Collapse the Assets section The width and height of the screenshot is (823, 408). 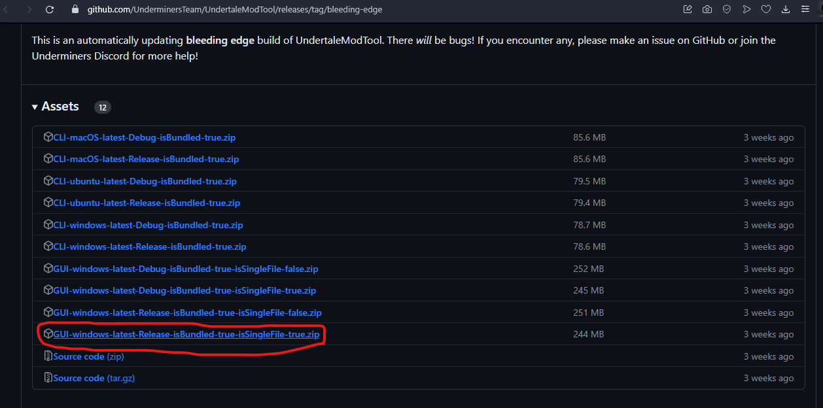(56, 107)
